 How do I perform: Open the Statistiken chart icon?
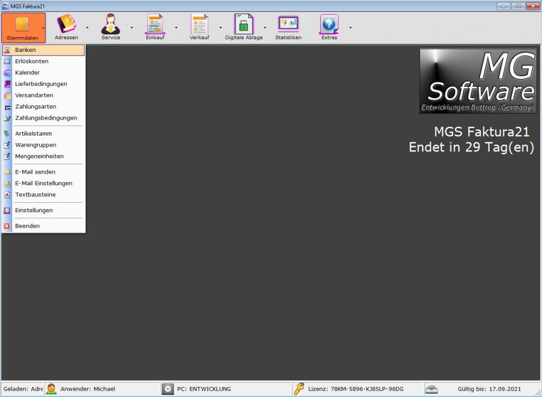pyautogui.click(x=288, y=23)
